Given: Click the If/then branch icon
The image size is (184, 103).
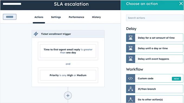Looking at the screenshot, I should pyautogui.click(x=131, y=89).
